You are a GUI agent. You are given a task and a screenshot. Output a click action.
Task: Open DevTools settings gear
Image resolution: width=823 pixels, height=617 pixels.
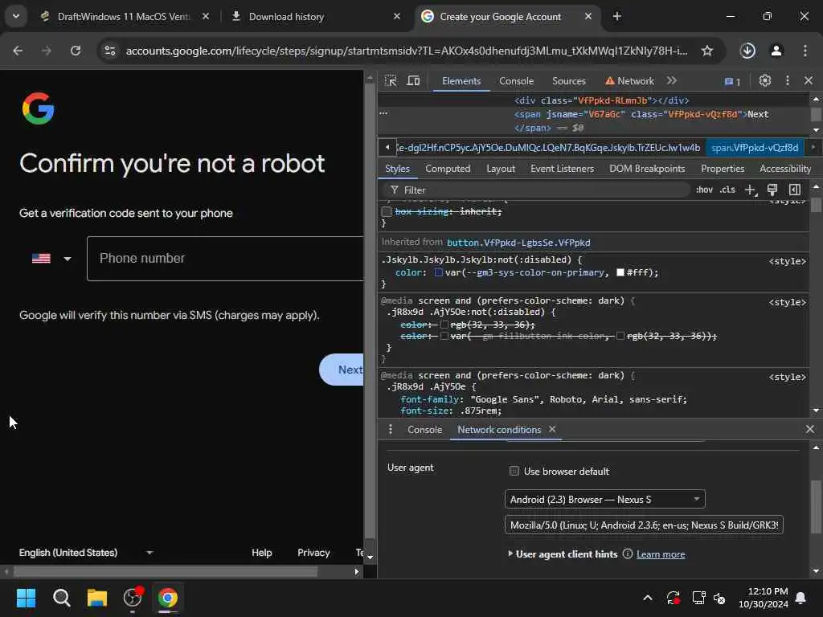click(765, 81)
